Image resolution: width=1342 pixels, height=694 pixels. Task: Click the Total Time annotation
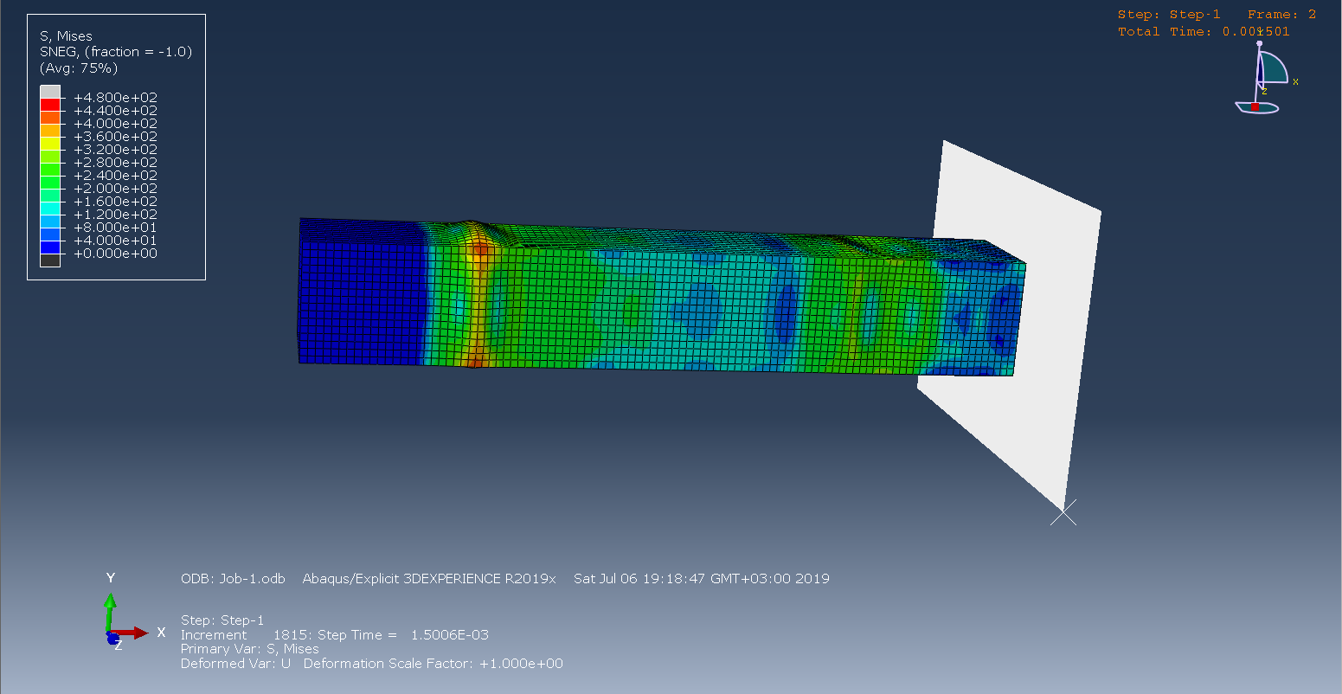point(1204,32)
